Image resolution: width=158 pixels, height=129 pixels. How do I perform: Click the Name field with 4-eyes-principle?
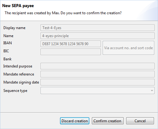[x=97, y=36]
